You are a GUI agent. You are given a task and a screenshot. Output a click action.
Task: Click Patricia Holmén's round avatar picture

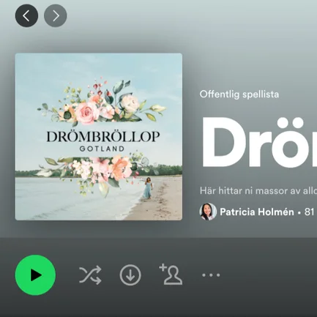point(208,212)
